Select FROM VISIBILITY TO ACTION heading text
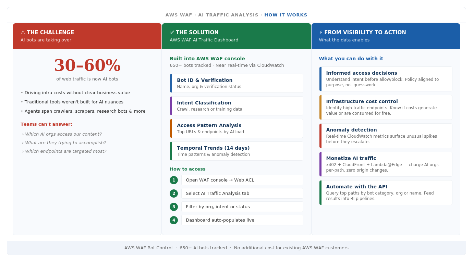This screenshot has height=262, width=473. (x=365, y=33)
